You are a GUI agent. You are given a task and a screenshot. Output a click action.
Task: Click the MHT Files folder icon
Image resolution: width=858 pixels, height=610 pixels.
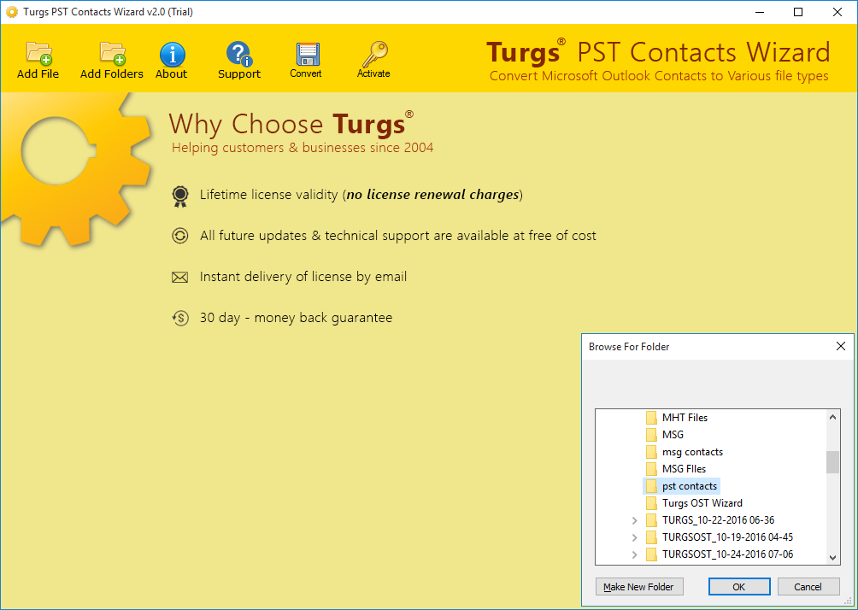pyautogui.click(x=651, y=418)
